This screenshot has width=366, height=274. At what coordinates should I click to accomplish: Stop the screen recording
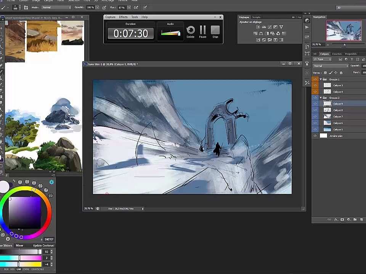215,32
